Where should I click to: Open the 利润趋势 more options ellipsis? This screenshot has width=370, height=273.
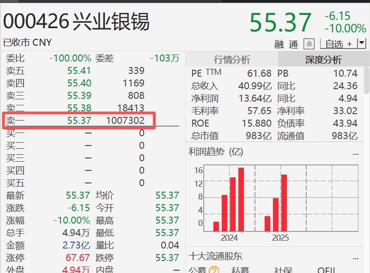355,153
